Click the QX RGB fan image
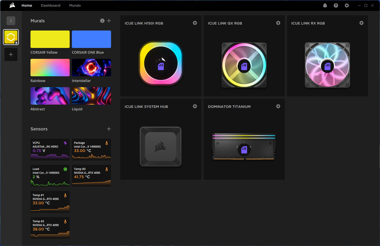The image size is (380, 246). click(x=244, y=65)
